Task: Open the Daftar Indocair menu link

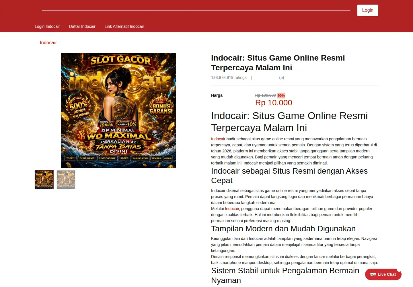Action: [x=82, y=26]
